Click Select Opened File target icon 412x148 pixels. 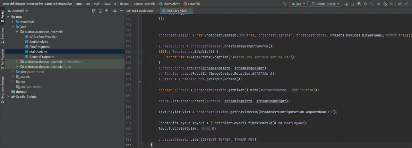click(94, 11)
